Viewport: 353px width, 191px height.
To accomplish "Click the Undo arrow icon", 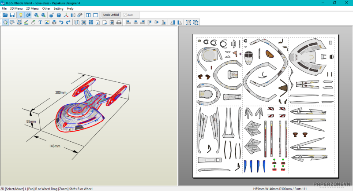I will [x=61, y=22].
